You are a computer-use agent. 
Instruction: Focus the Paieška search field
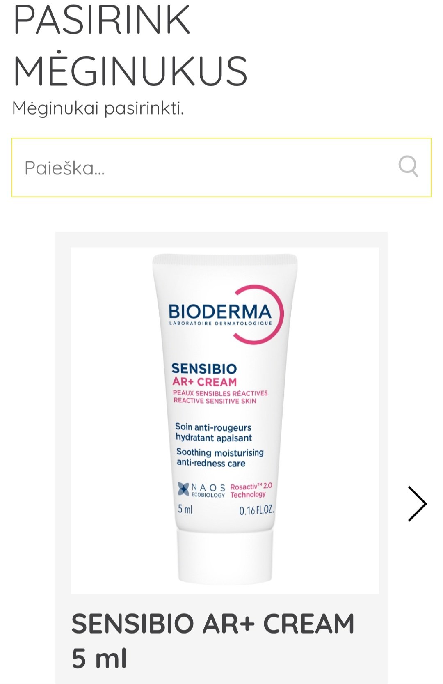coord(221,168)
